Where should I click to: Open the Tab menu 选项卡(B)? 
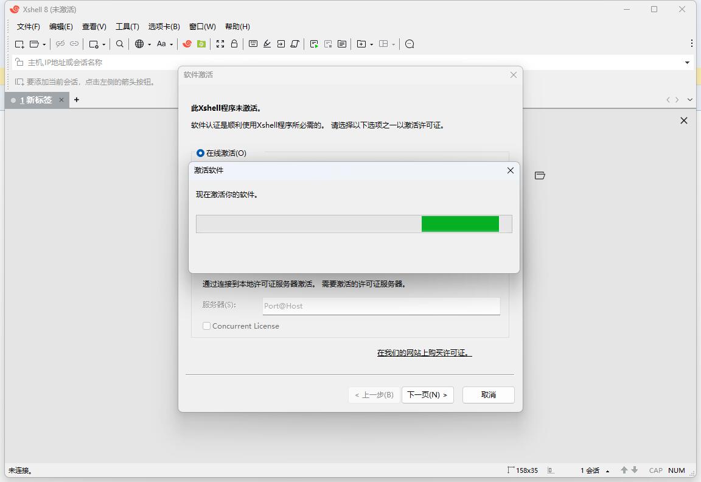tap(164, 27)
